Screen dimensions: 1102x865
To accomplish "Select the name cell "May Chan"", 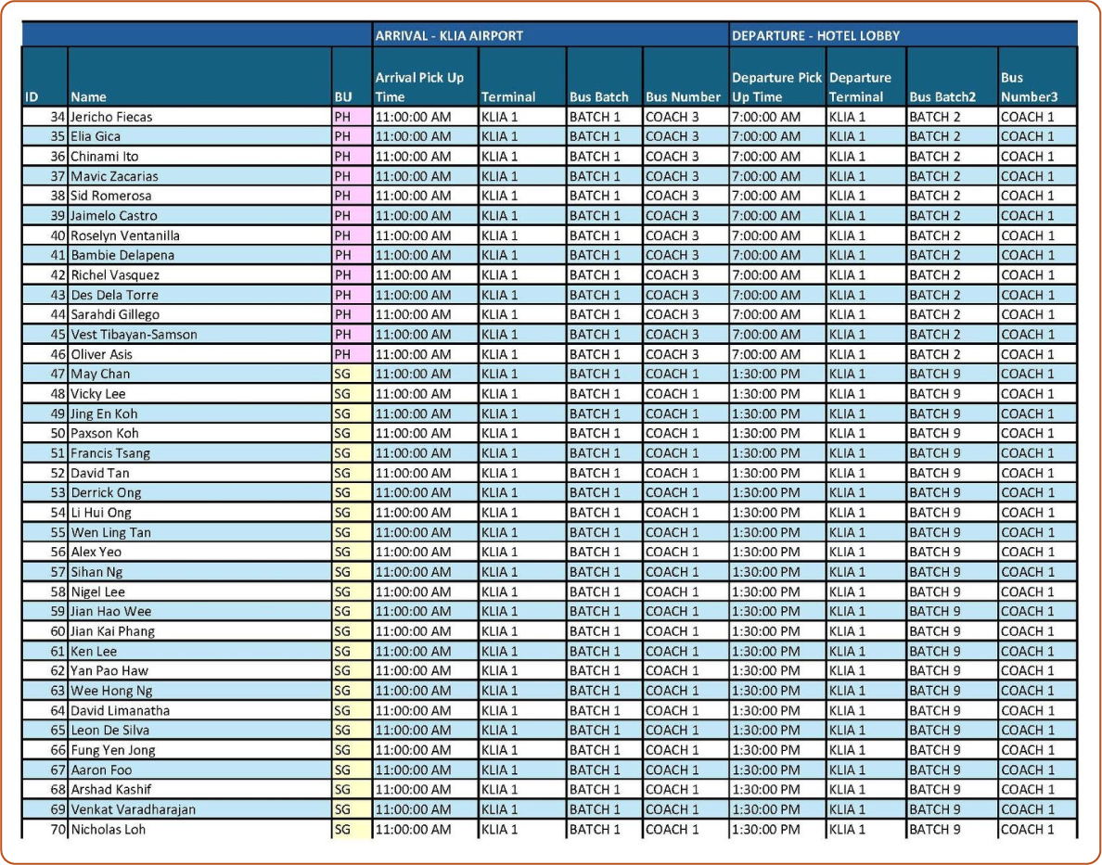I will [x=100, y=375].
